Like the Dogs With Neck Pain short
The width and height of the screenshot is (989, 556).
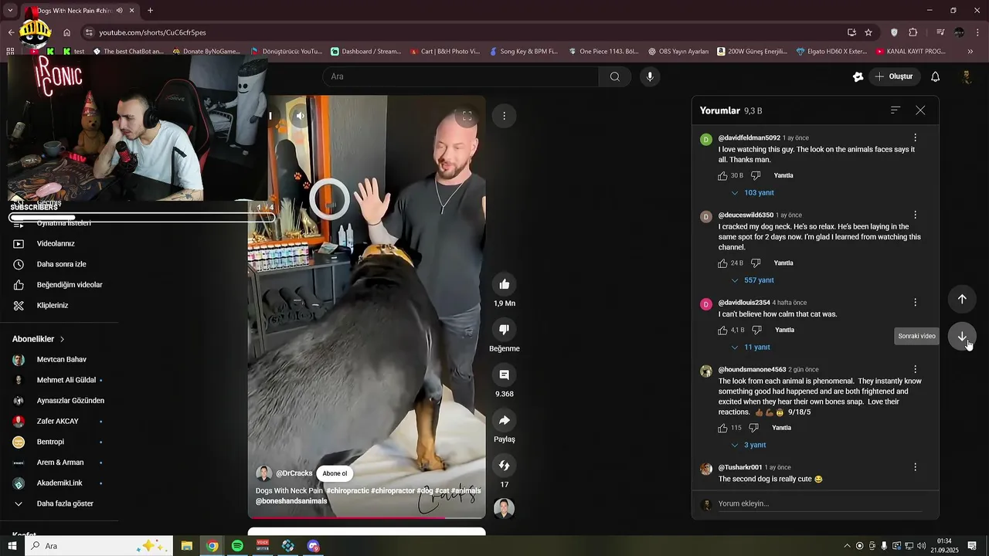tap(504, 284)
